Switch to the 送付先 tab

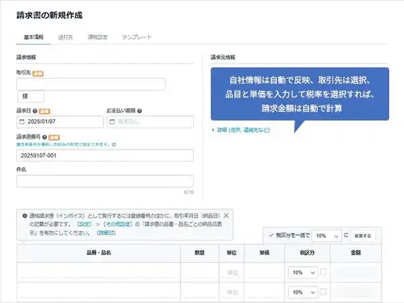(x=65, y=37)
